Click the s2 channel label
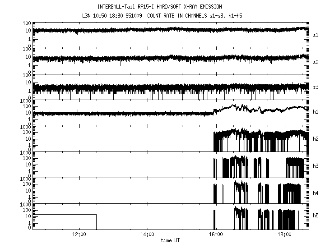This screenshot has height=248, width=325. 316,62
